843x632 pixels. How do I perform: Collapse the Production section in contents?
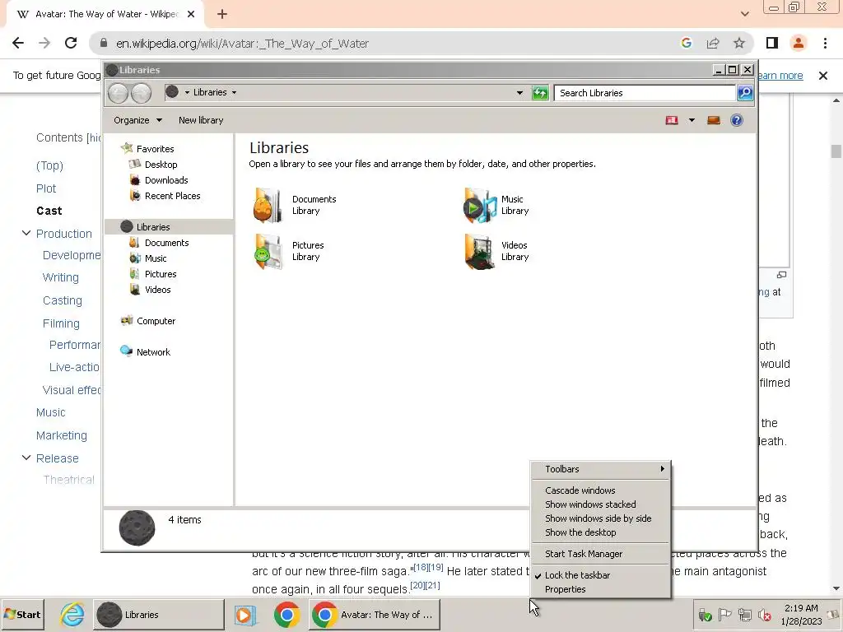point(26,233)
